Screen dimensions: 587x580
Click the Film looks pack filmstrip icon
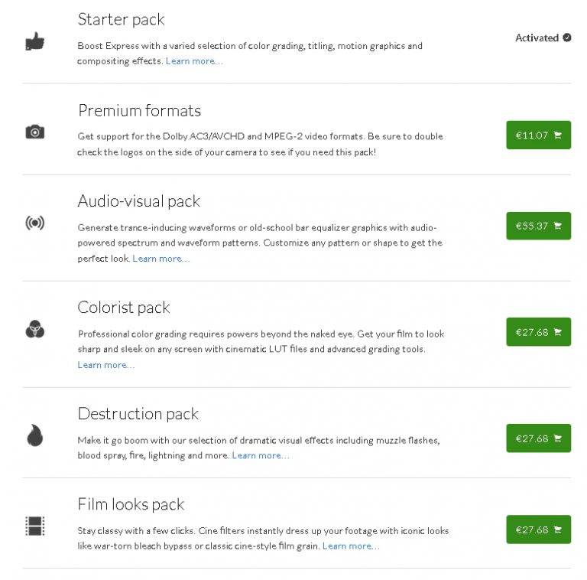point(34,526)
